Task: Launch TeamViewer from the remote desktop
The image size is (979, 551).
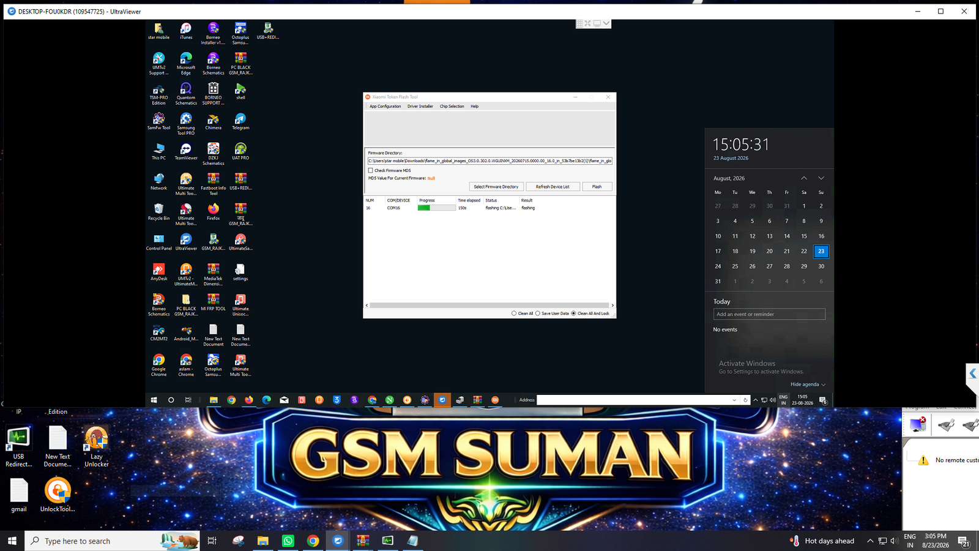Action: pos(186,151)
